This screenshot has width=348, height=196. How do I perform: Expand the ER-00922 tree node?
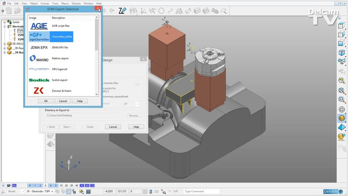tap(4, 44)
